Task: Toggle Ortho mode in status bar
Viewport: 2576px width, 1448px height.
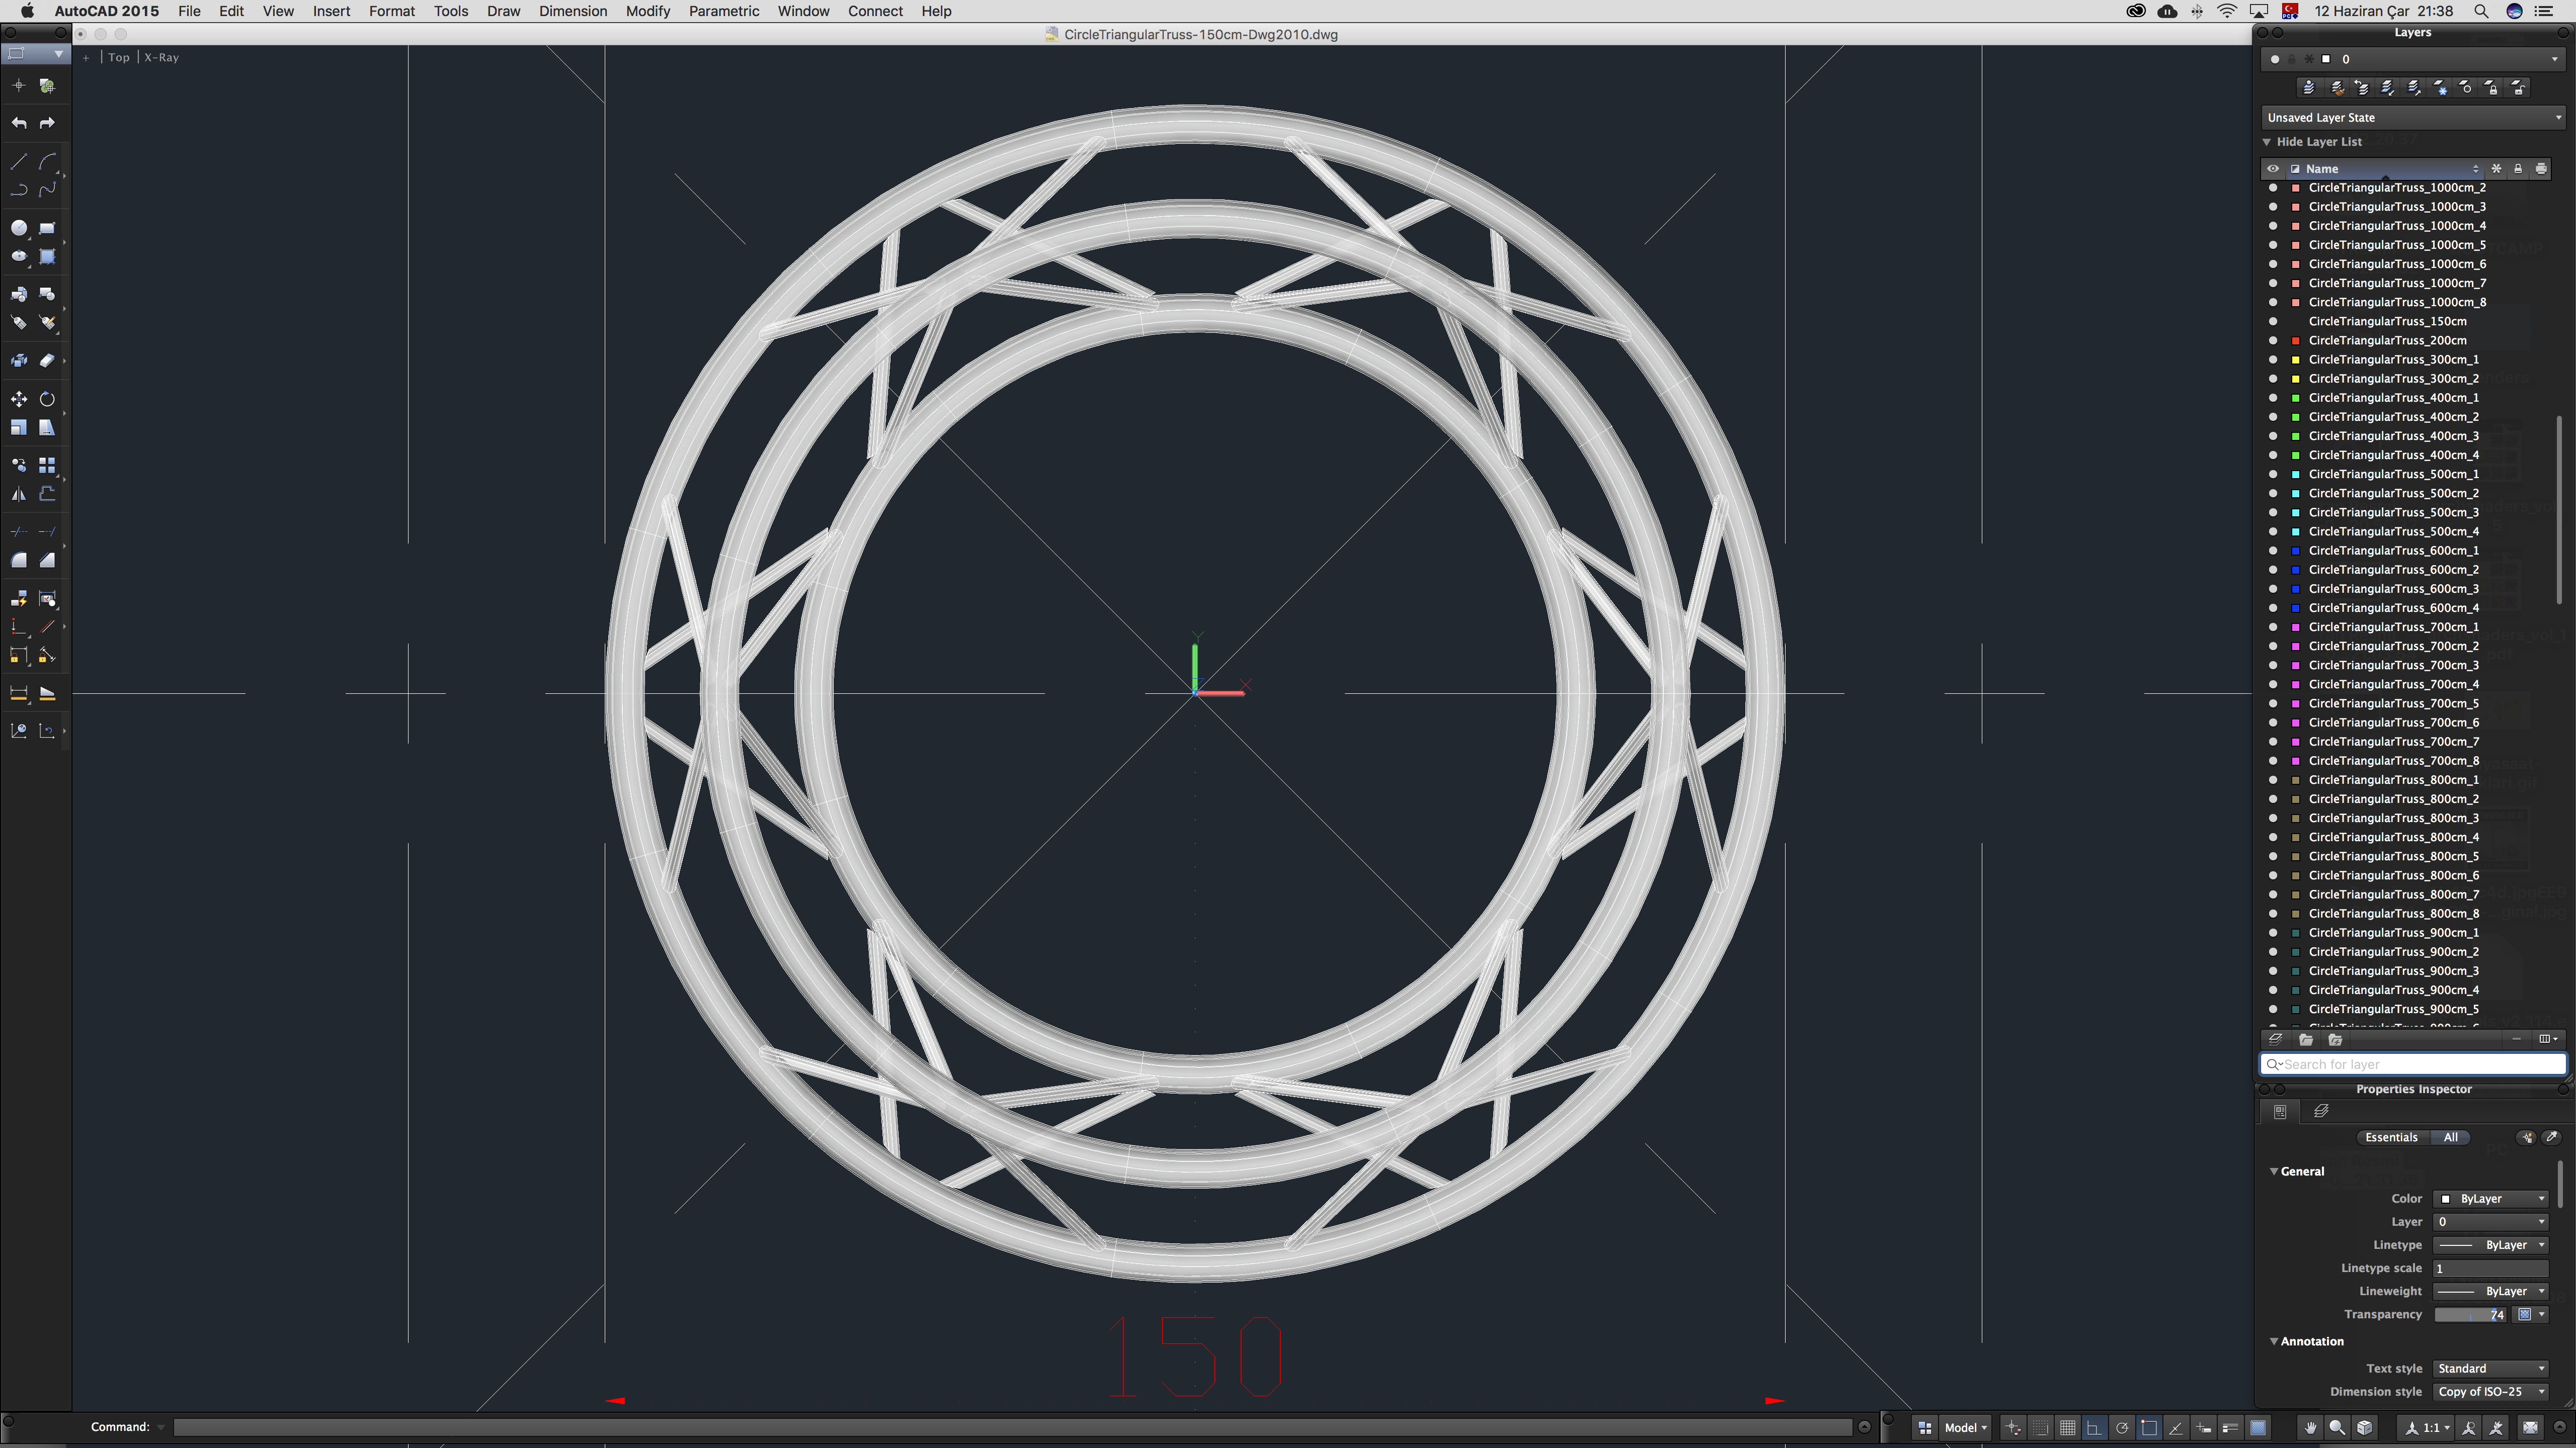Action: (x=2094, y=1427)
